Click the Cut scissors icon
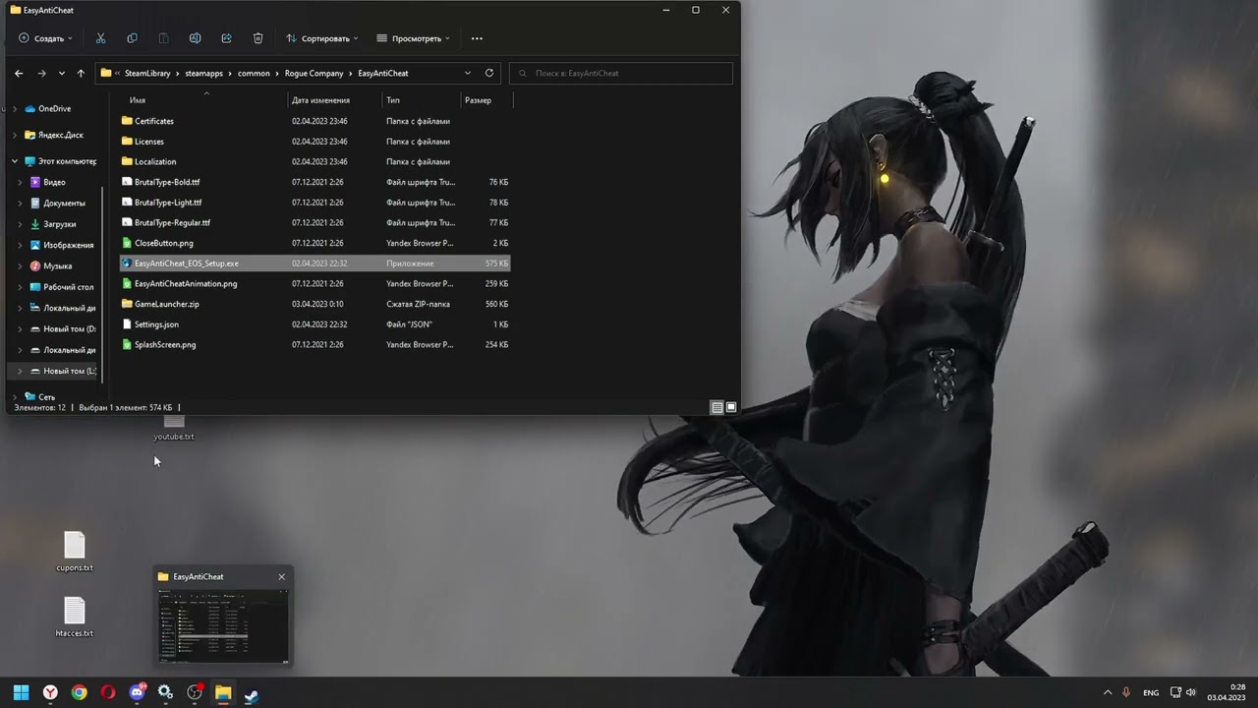Image resolution: width=1258 pixels, height=708 pixels. pos(100,38)
